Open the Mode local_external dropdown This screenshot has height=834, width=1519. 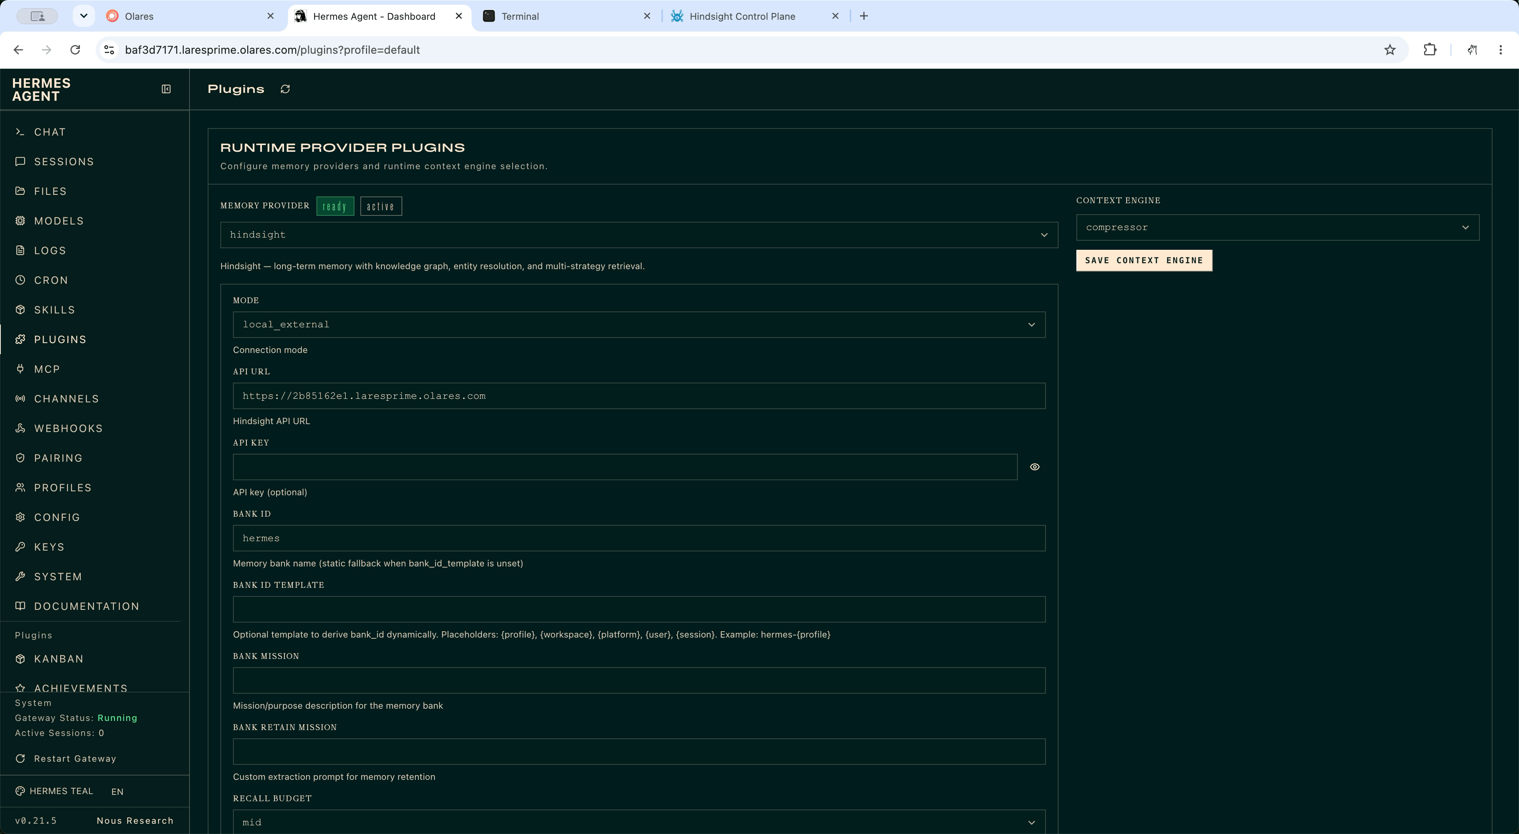coord(638,325)
